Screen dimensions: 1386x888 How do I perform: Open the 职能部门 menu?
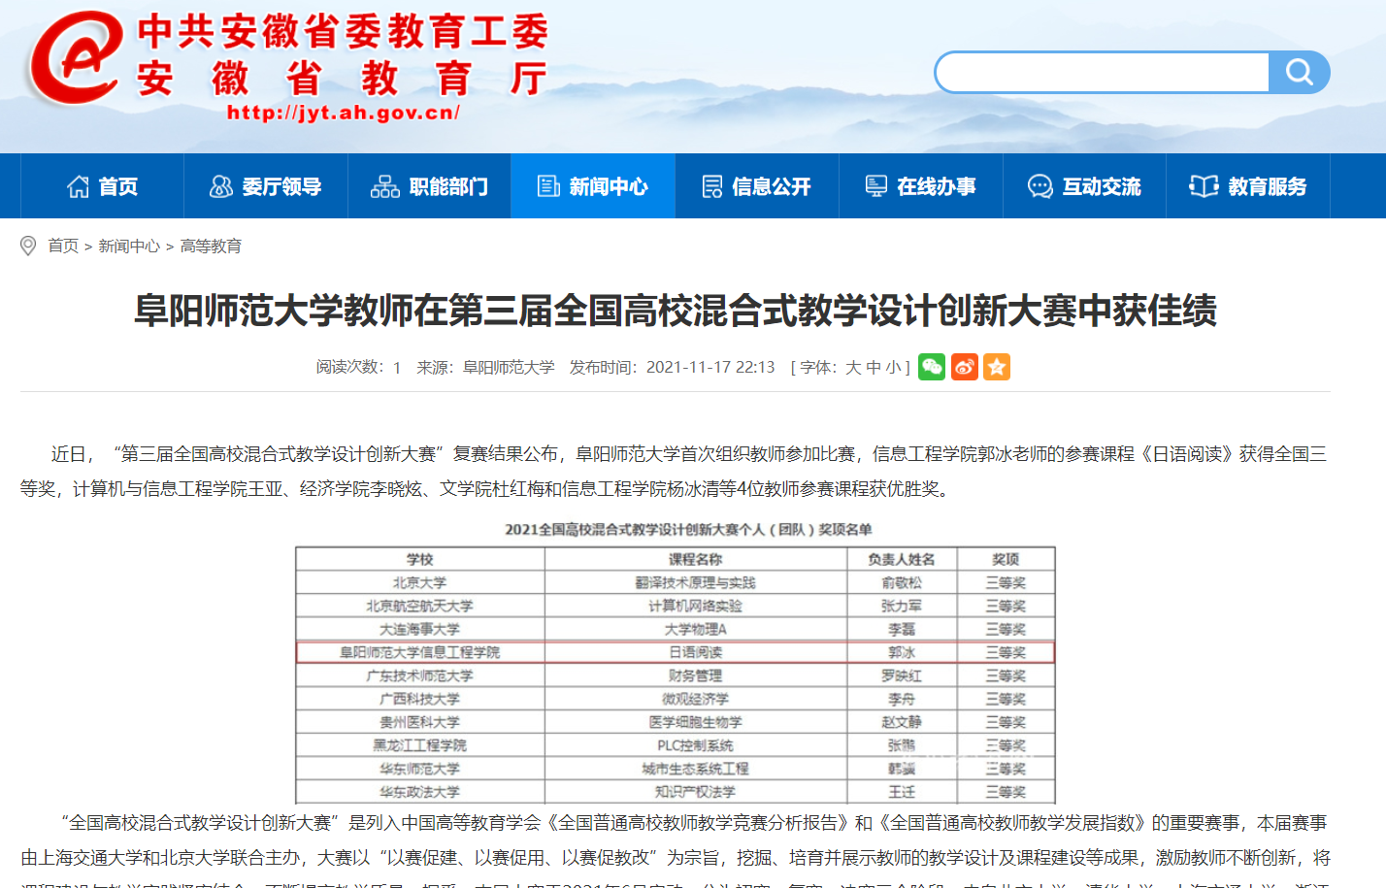(x=429, y=186)
